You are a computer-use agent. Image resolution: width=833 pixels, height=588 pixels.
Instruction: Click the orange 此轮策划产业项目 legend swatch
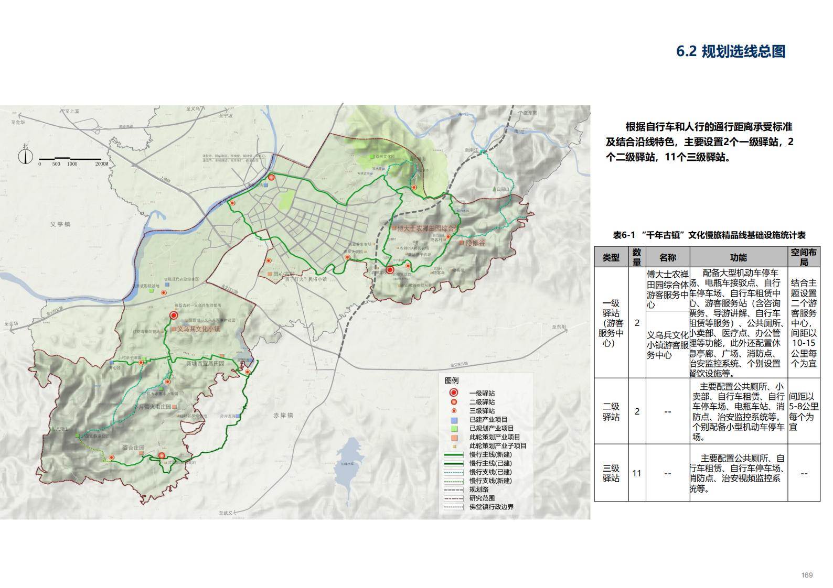coord(454,437)
